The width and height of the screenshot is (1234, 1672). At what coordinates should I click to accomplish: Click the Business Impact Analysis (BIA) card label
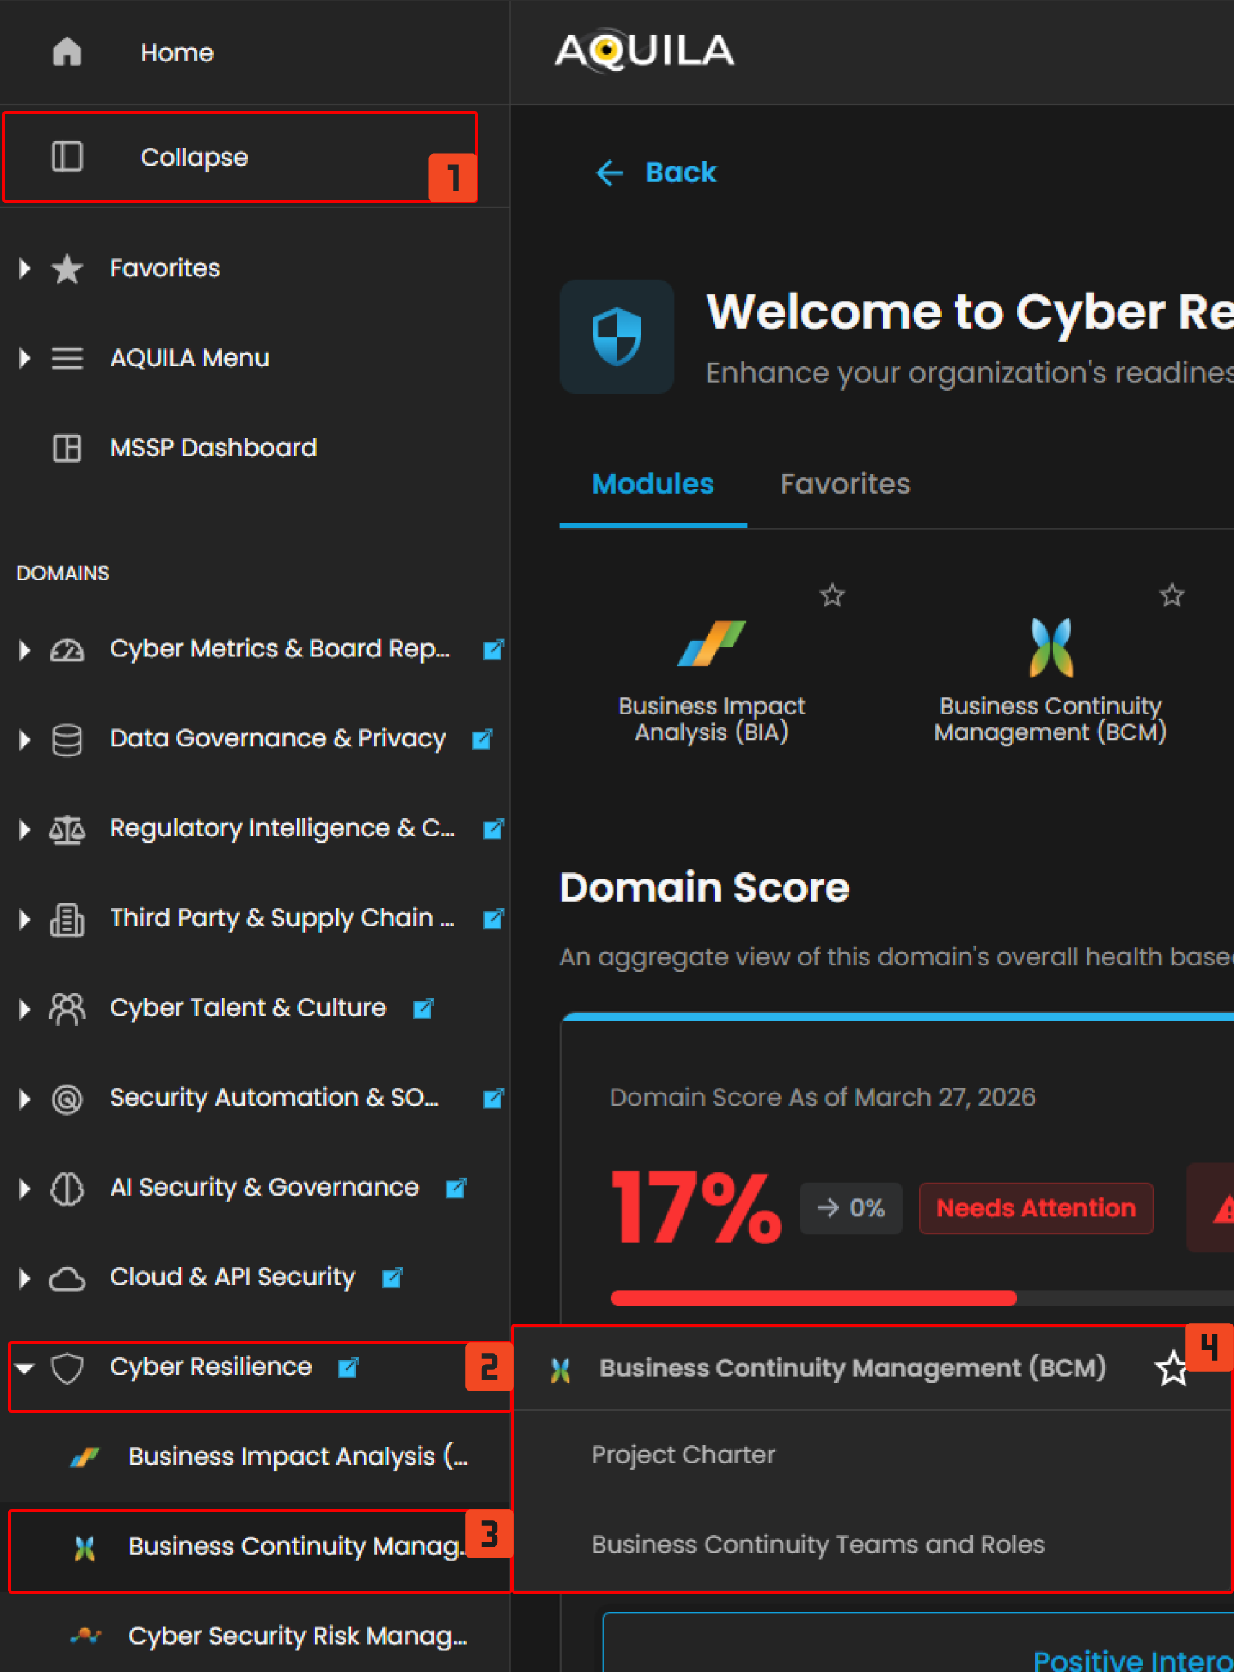click(x=711, y=718)
